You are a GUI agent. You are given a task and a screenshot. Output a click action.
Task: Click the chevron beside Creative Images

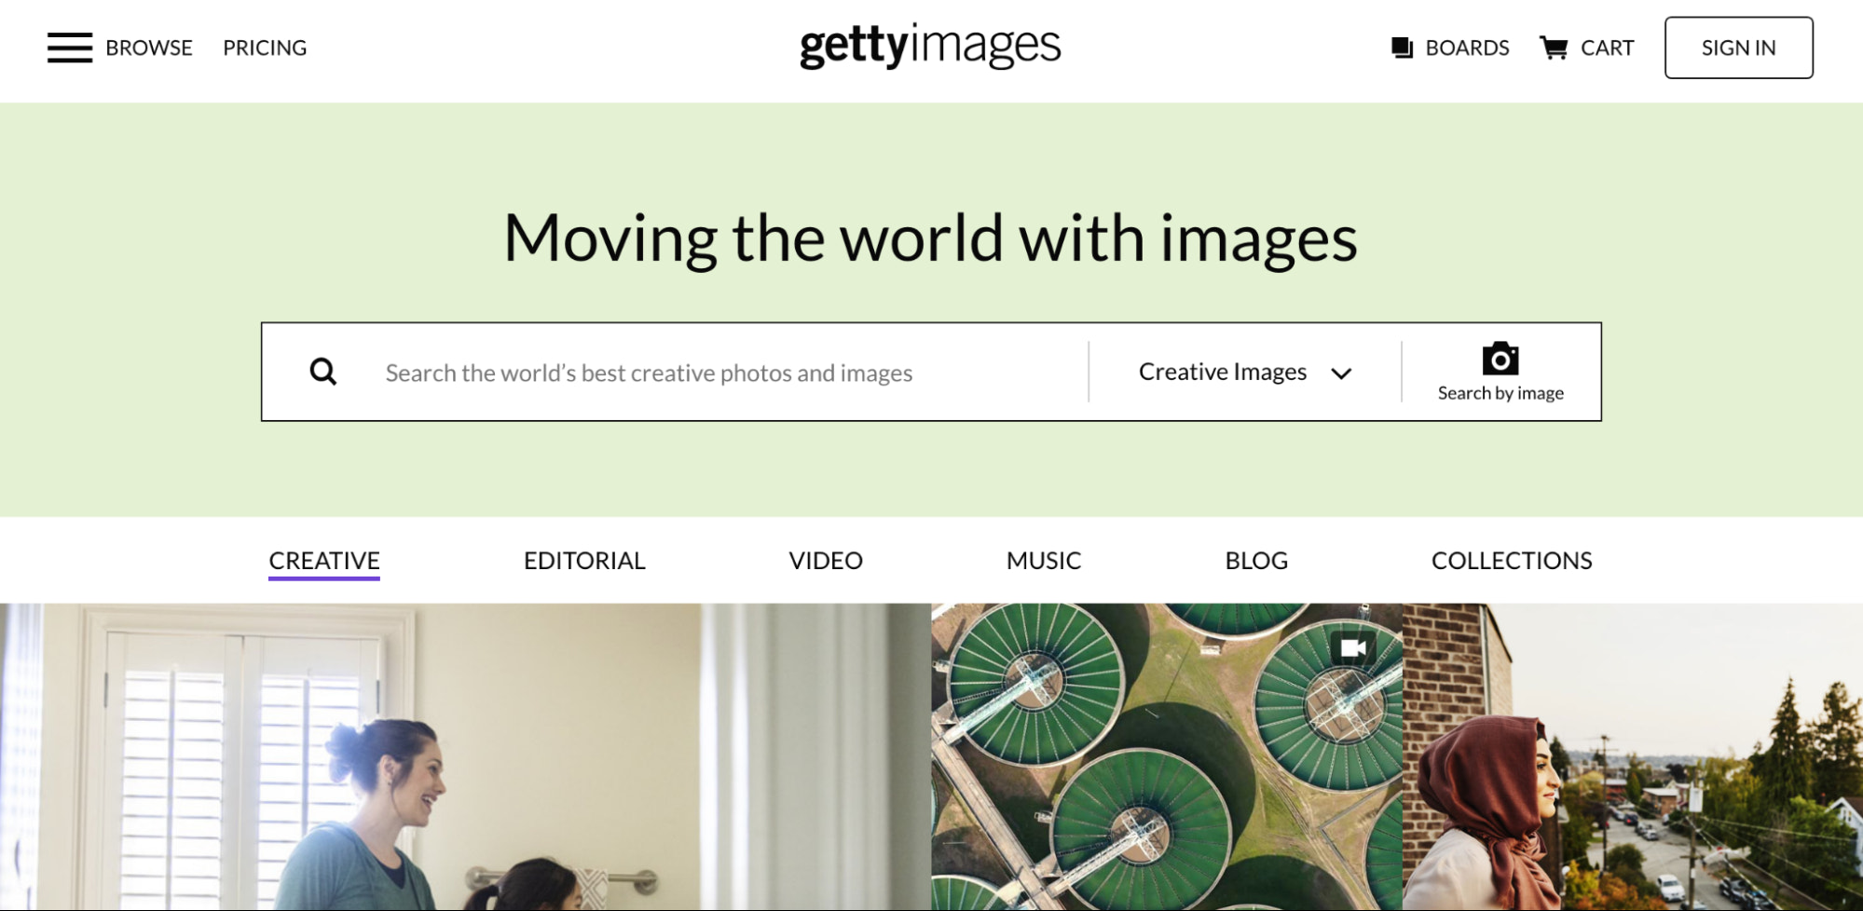click(x=1341, y=374)
